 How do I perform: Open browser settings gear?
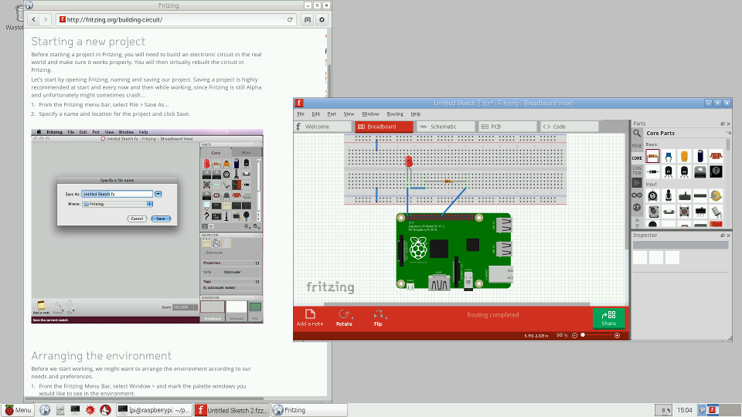[322, 20]
